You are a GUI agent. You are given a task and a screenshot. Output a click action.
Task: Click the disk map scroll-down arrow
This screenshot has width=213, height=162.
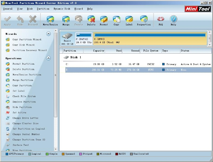[x=210, y=44]
